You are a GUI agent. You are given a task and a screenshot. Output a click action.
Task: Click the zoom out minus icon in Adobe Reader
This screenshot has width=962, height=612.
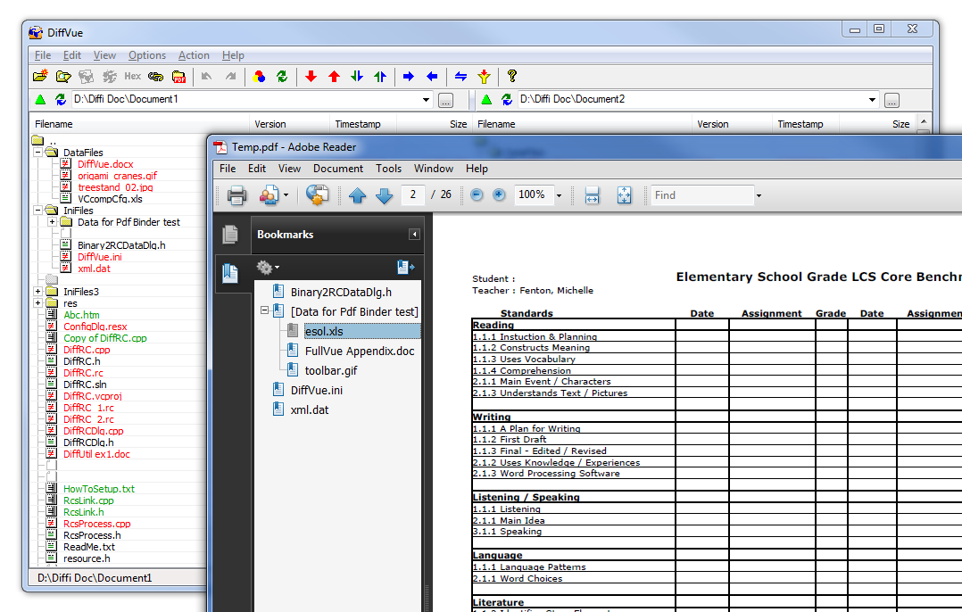[x=477, y=195]
